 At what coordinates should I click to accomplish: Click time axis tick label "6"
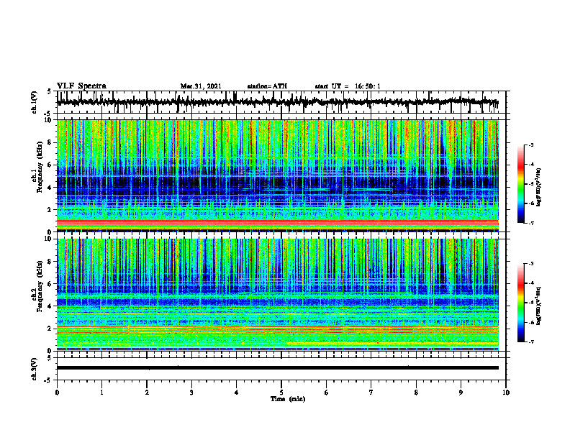click(327, 393)
